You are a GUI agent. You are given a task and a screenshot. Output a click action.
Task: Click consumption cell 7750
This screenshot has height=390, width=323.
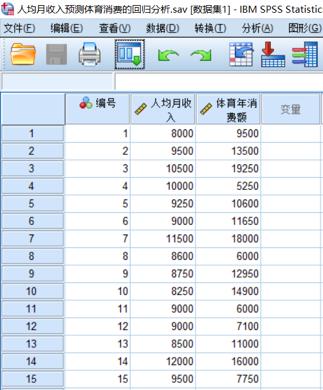[228, 379]
